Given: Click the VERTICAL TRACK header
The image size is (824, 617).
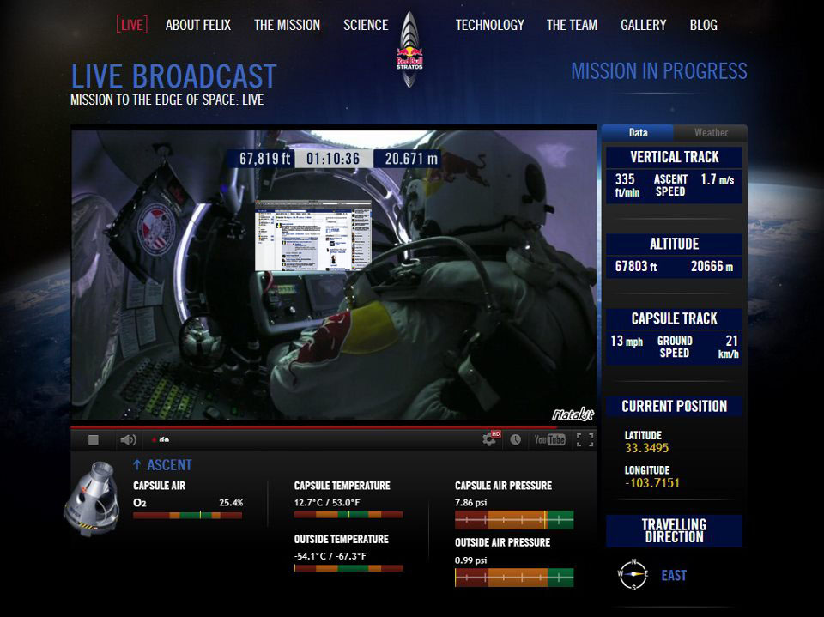Looking at the screenshot, I should point(675,157).
